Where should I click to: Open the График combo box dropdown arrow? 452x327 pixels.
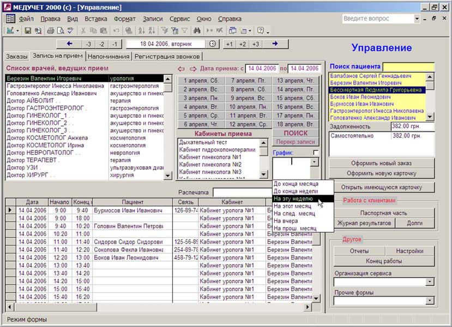pyautogui.click(x=314, y=162)
